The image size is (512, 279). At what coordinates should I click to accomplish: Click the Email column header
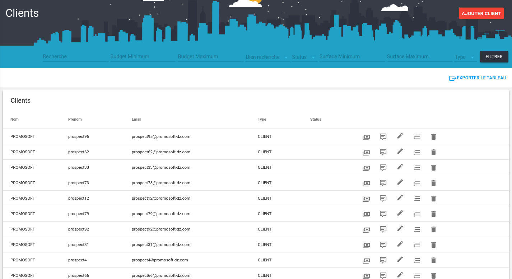tap(136, 119)
